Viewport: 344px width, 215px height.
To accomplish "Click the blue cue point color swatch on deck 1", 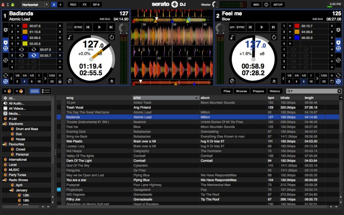I will 25,38.
